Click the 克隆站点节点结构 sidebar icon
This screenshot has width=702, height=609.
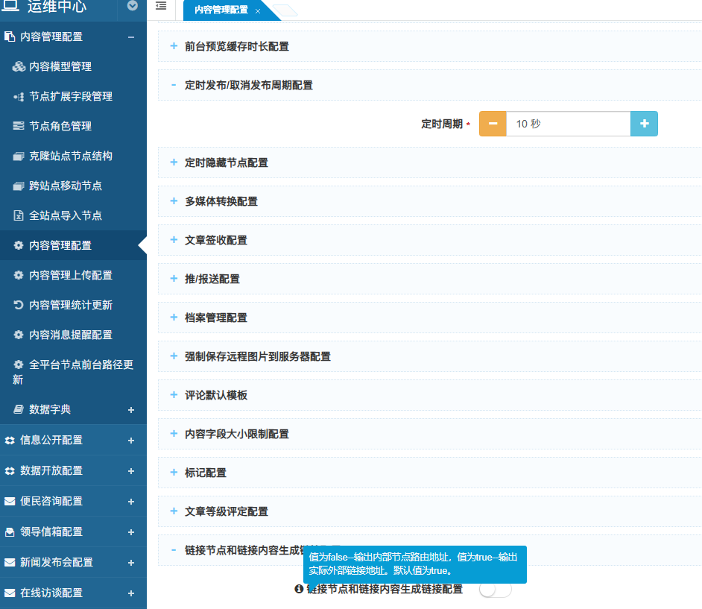tap(19, 156)
